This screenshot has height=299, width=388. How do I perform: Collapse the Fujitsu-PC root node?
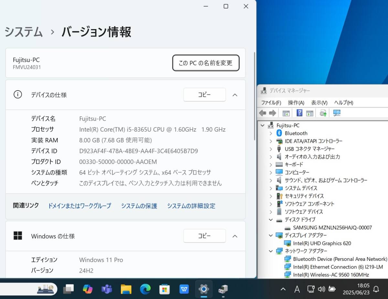click(x=263, y=125)
